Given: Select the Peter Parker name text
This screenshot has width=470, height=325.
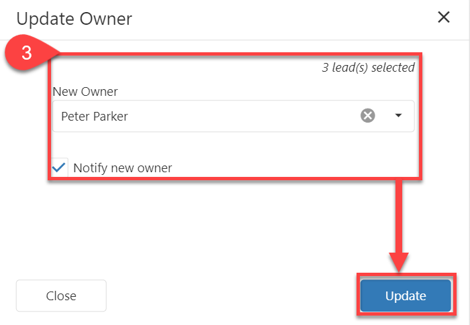Looking at the screenshot, I should point(95,116).
